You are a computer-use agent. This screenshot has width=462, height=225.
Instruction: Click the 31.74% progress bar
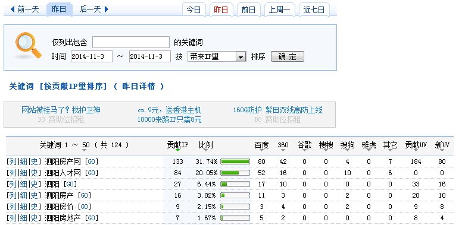pos(235,161)
